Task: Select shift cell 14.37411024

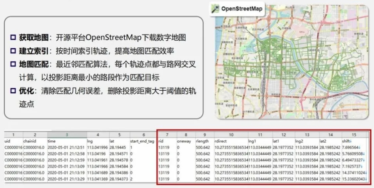Action: [x=354, y=173]
